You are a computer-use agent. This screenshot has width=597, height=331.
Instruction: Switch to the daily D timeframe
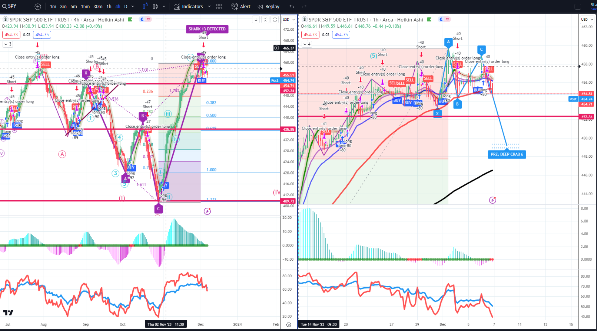click(126, 6)
